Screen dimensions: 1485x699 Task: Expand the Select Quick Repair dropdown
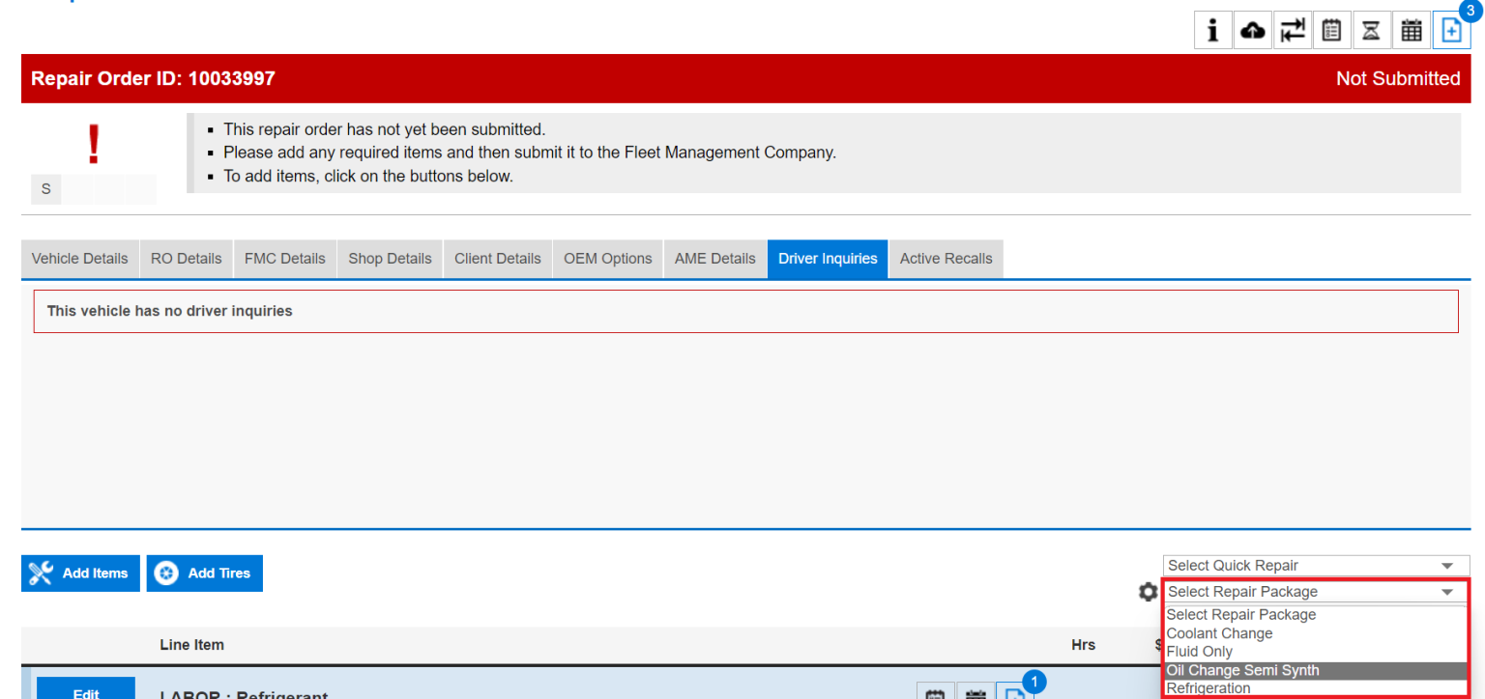point(1315,566)
